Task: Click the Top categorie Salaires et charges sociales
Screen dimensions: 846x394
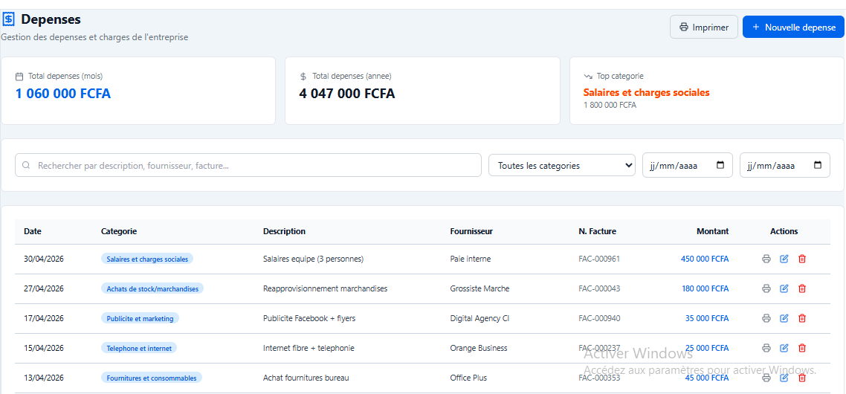Action: tap(646, 93)
